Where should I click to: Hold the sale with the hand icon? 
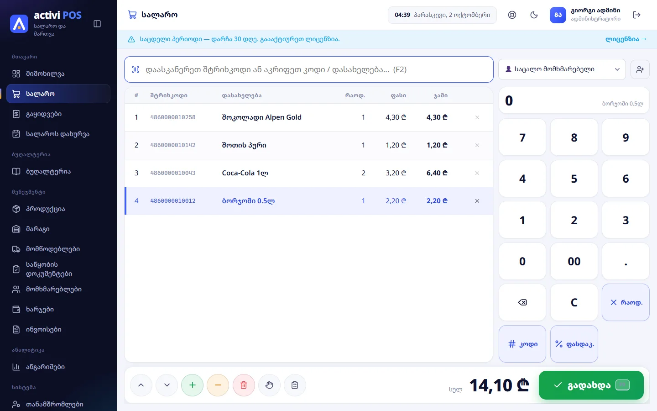point(269,385)
